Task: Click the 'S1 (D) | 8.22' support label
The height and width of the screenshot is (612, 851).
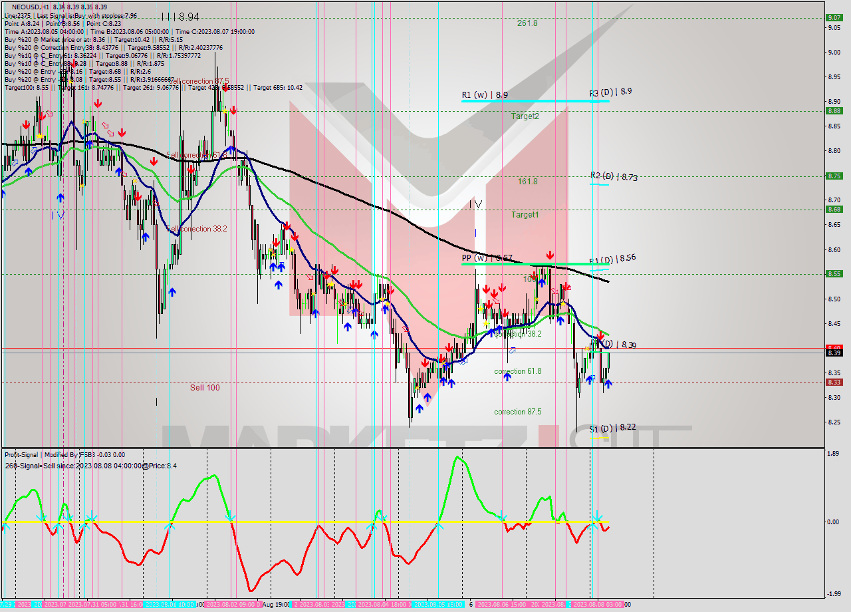Action: [x=612, y=428]
